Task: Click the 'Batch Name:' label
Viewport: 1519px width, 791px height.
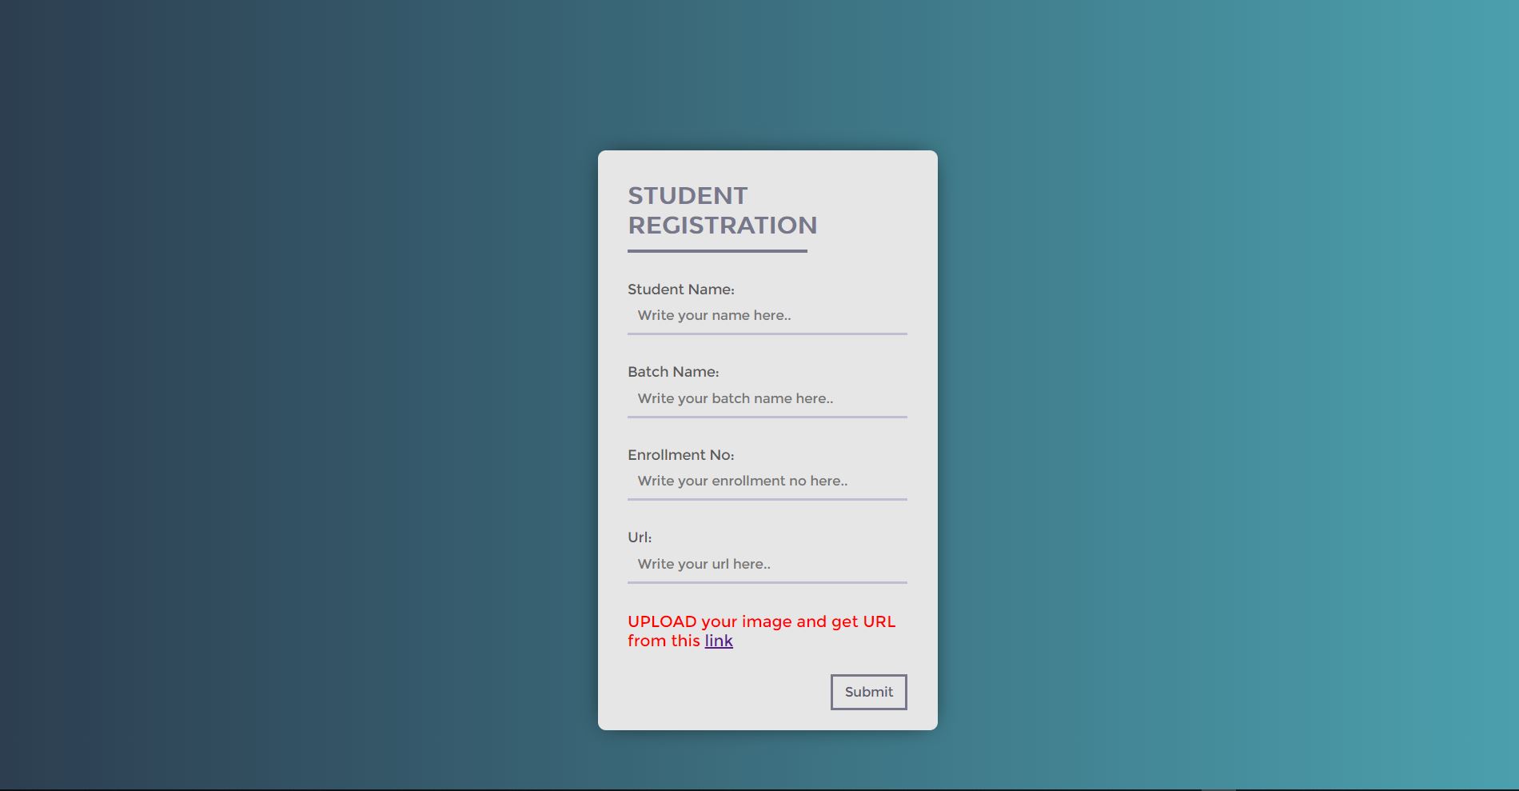Action: pos(673,372)
